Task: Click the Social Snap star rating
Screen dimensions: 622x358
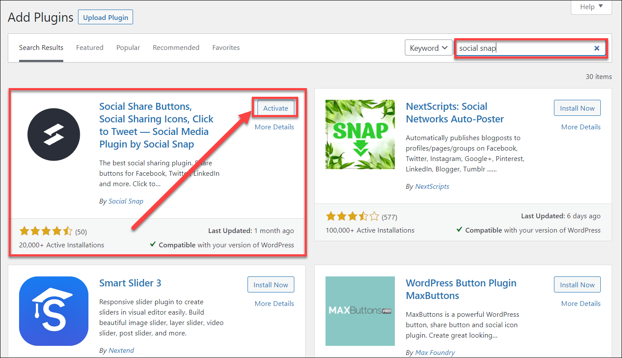Action: [46, 231]
